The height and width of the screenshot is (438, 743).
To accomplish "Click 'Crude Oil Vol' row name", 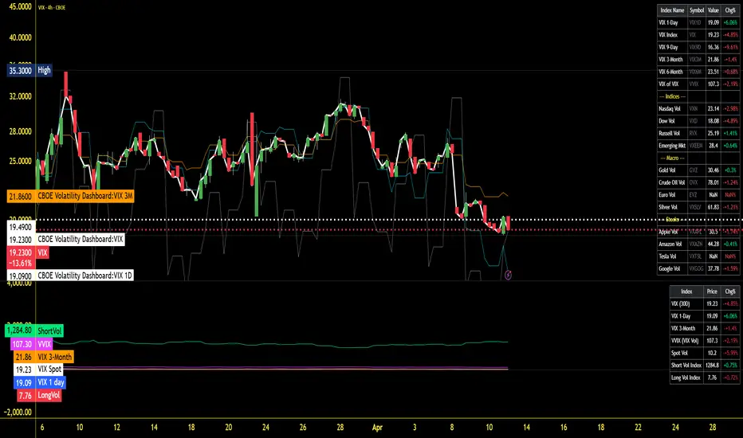I will coord(672,183).
